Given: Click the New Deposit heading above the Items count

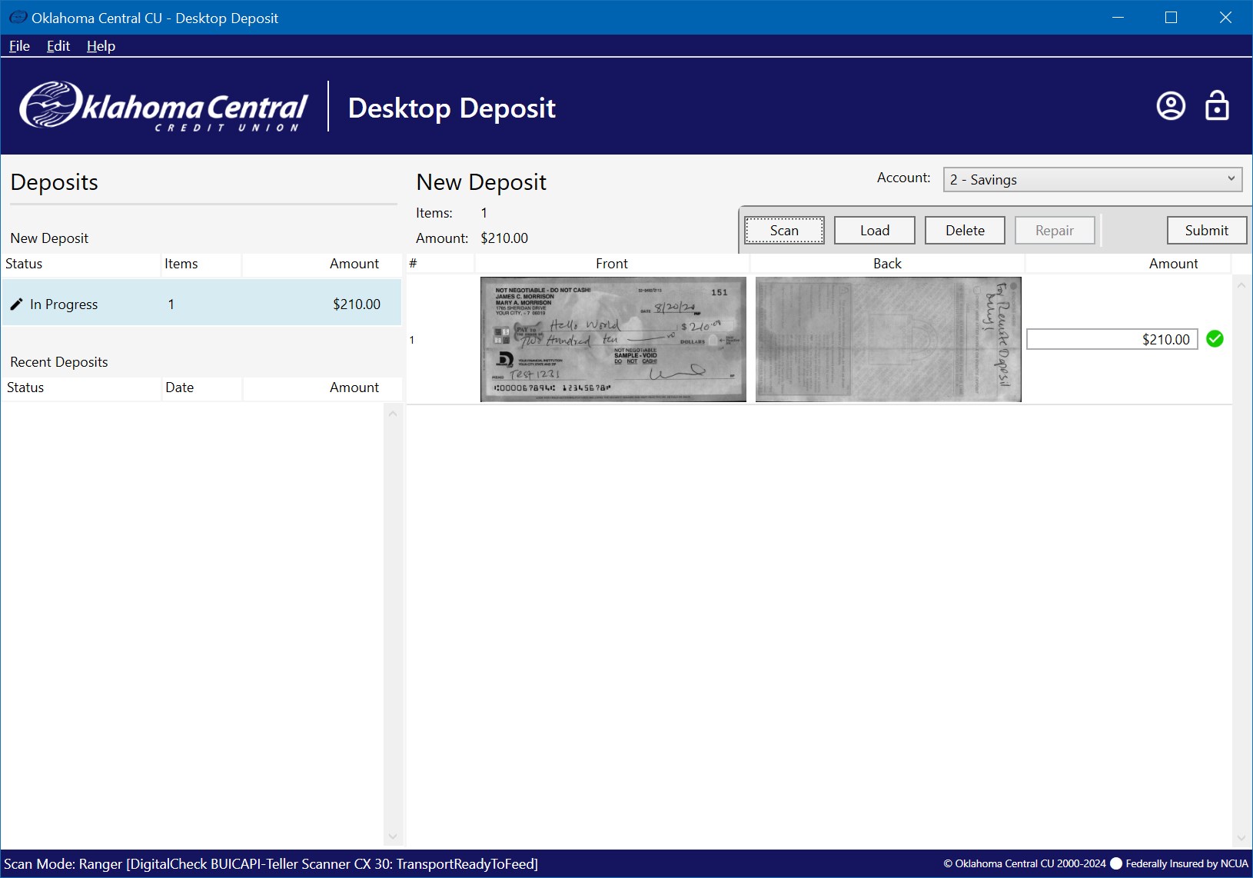Looking at the screenshot, I should 481,182.
